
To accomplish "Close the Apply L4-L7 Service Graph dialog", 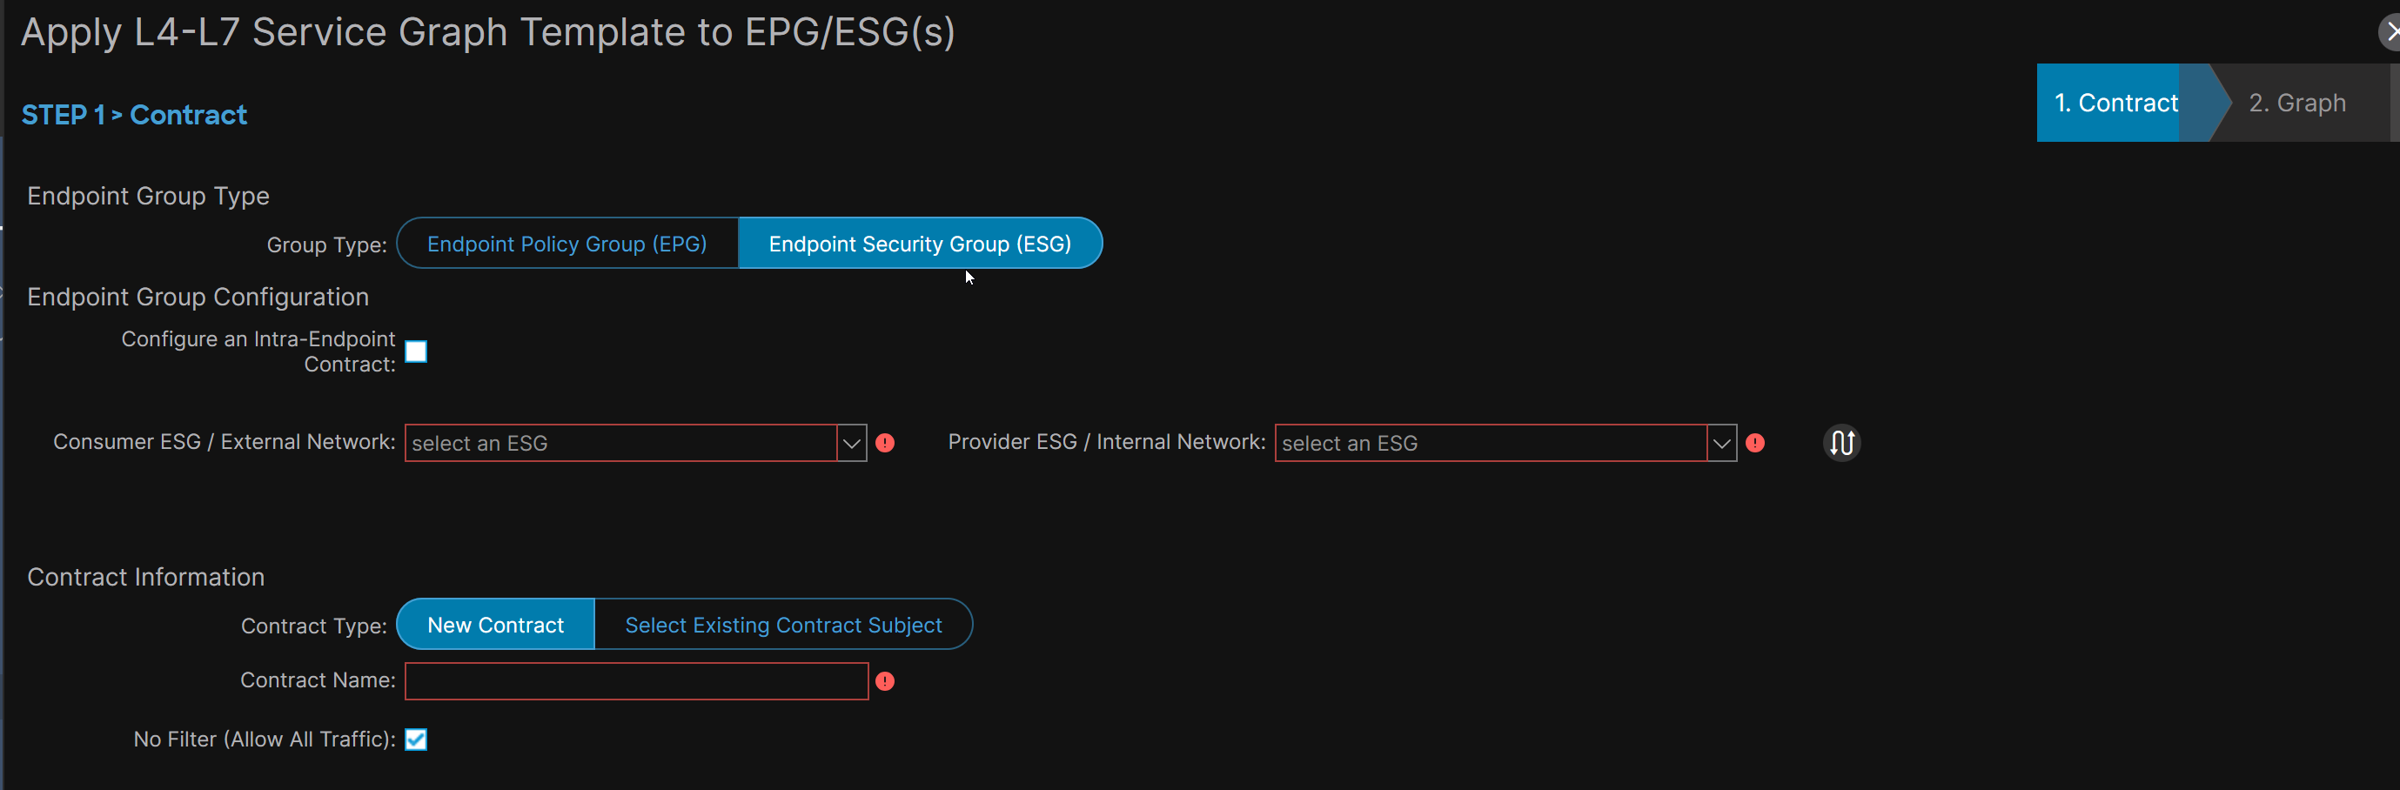I will pos(2390,31).
